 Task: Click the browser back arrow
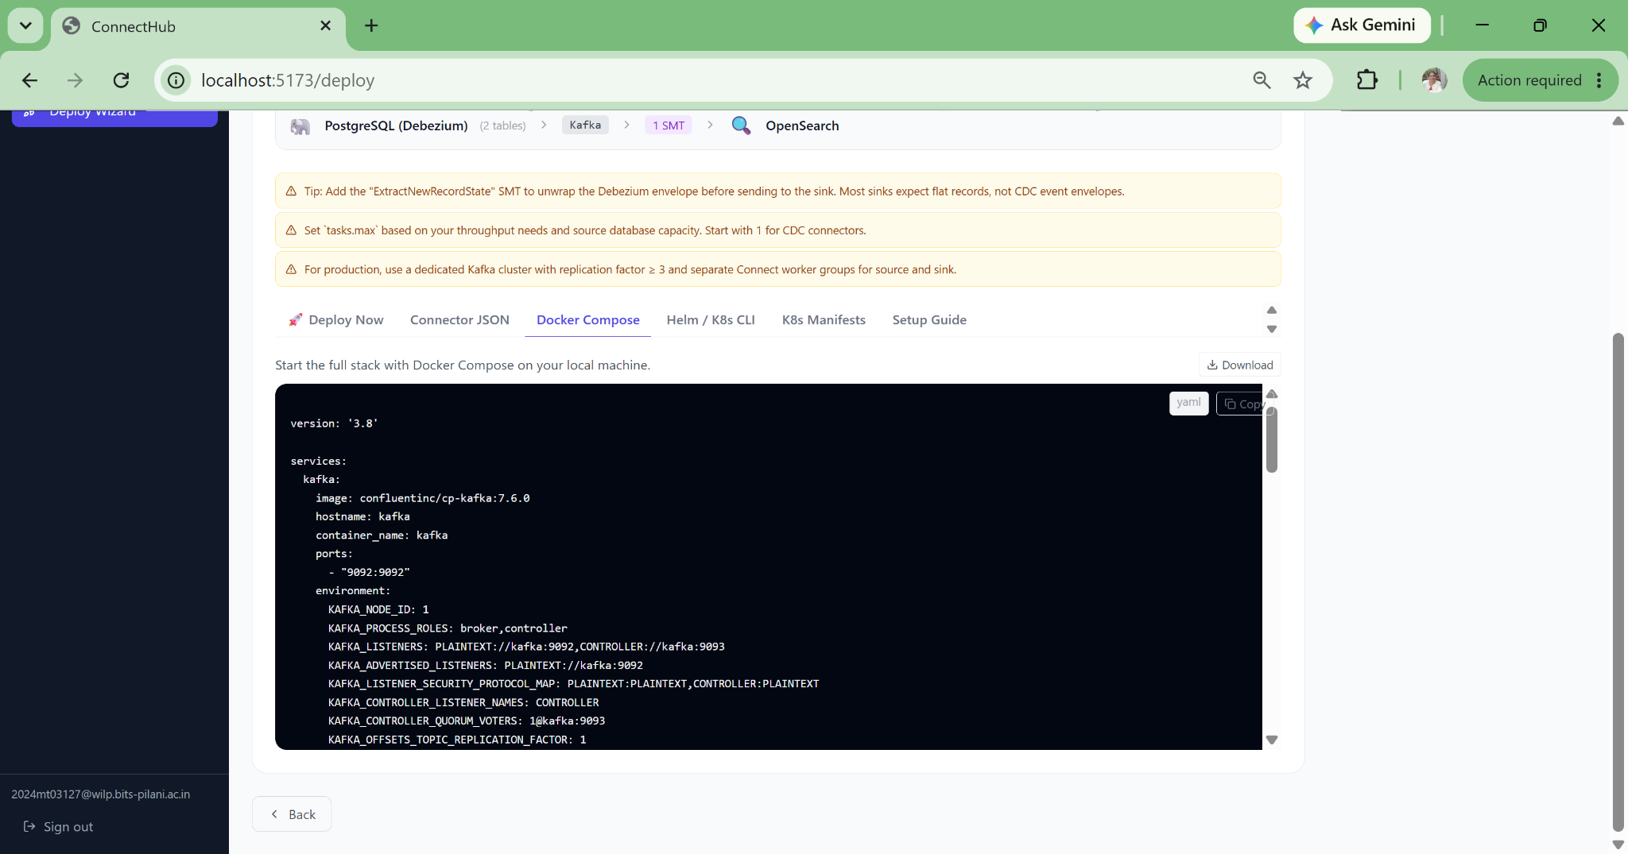(29, 80)
